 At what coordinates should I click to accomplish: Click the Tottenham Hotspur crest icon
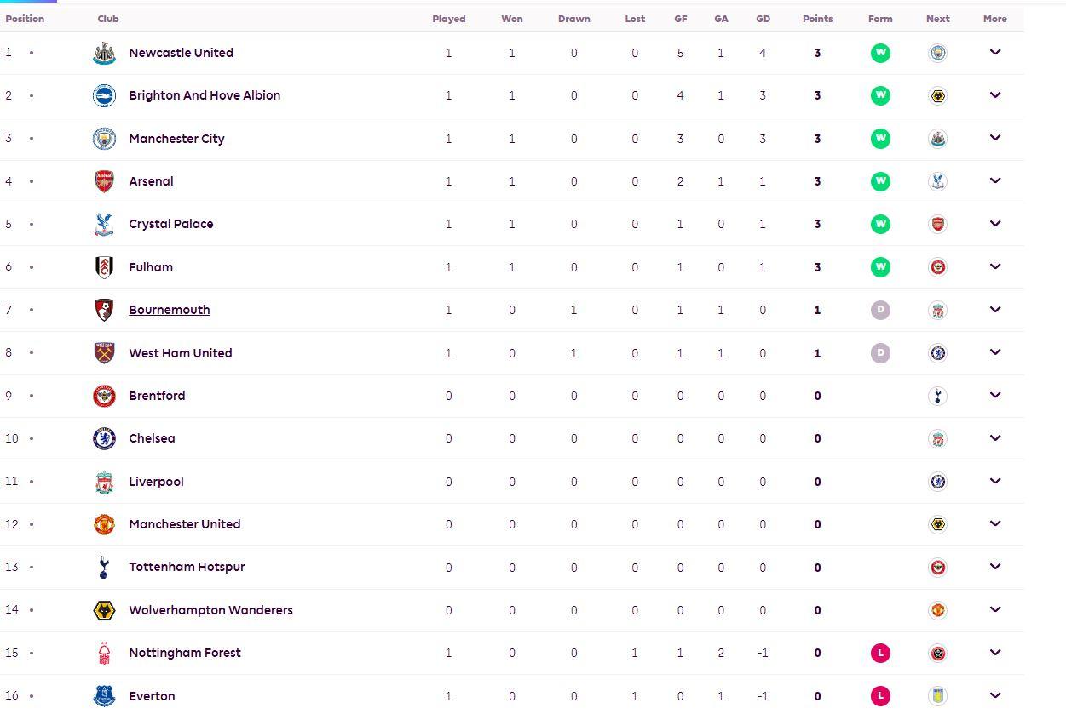click(104, 568)
